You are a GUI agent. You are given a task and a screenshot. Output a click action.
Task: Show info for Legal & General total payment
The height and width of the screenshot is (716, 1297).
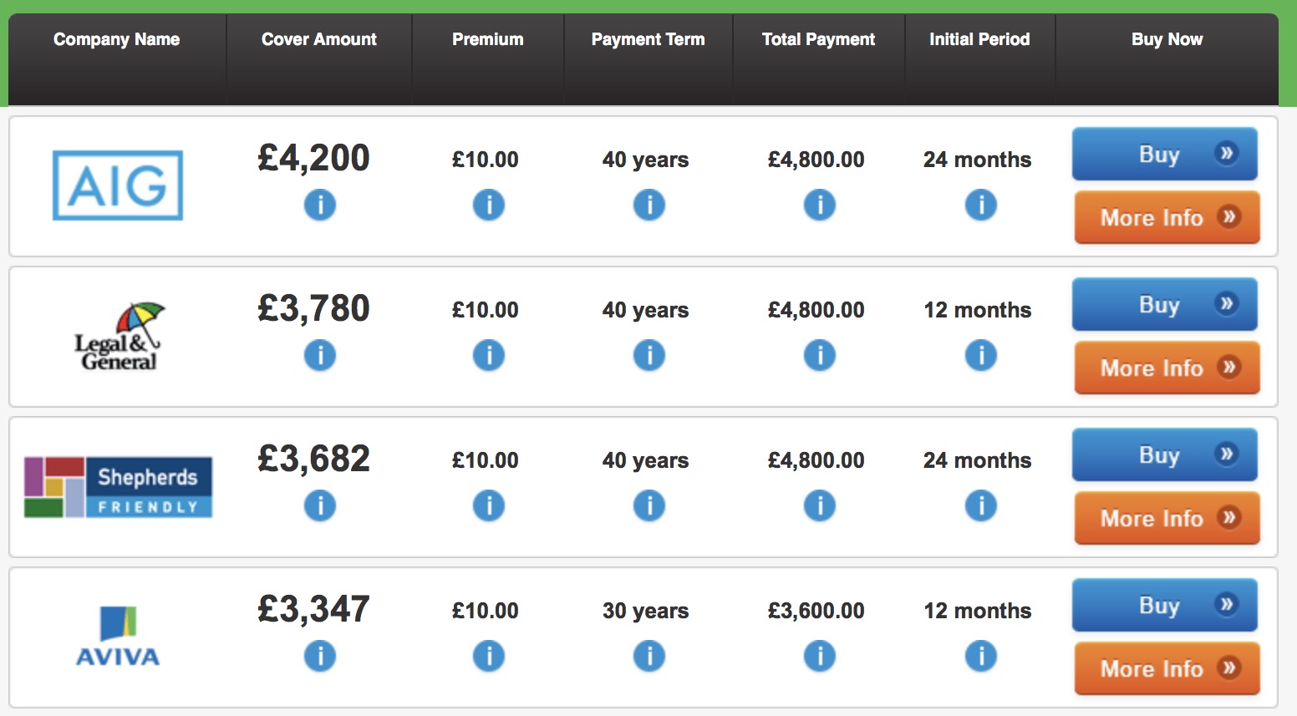819,355
